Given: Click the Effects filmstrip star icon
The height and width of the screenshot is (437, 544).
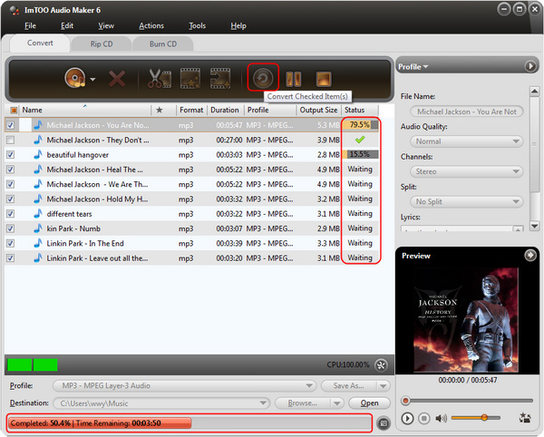Looking at the screenshot, I should pyautogui.click(x=190, y=78).
